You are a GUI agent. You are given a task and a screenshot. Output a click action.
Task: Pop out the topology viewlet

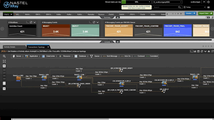[x=212, y=51]
